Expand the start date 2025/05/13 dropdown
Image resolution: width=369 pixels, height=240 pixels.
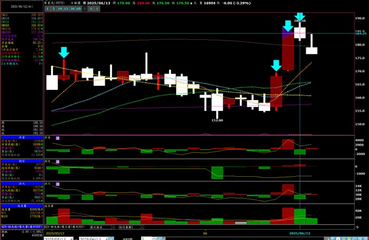[71, 239]
